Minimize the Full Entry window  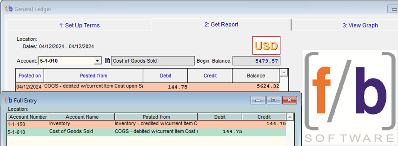pos(258,100)
